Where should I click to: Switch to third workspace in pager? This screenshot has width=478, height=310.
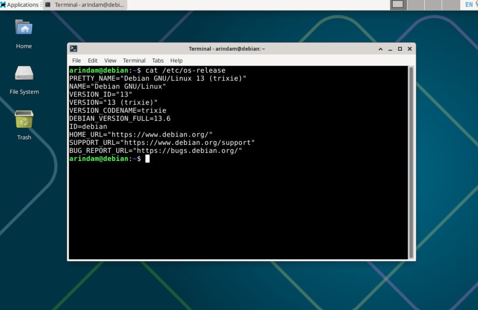(433, 5)
